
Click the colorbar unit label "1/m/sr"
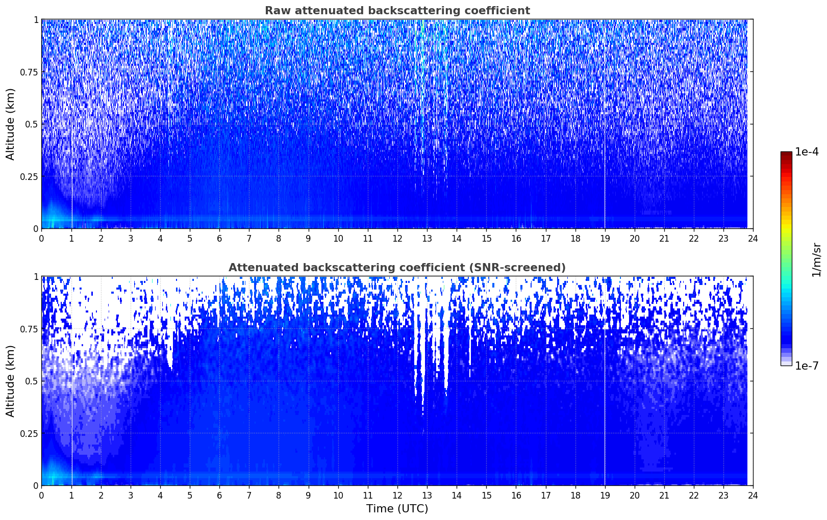tap(816, 259)
